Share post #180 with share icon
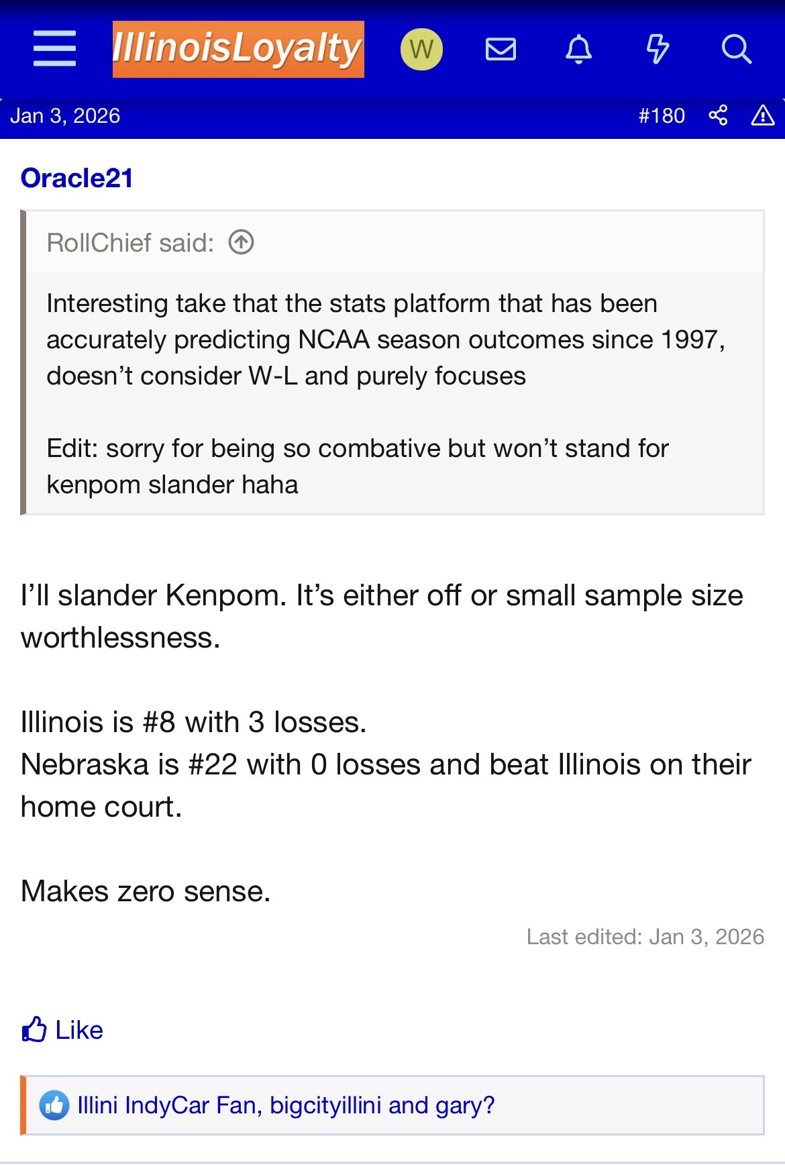The height and width of the screenshot is (1165, 785). [718, 115]
